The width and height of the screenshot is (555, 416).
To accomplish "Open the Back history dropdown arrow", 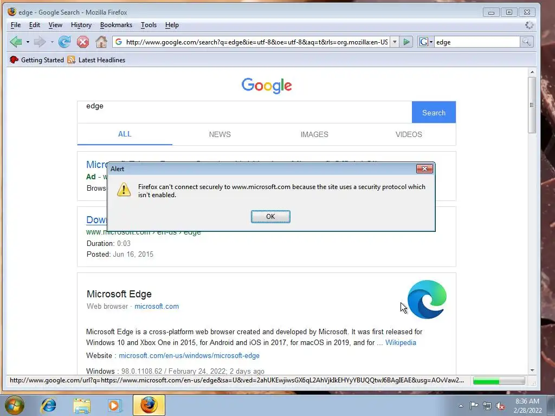I will 28,42.
